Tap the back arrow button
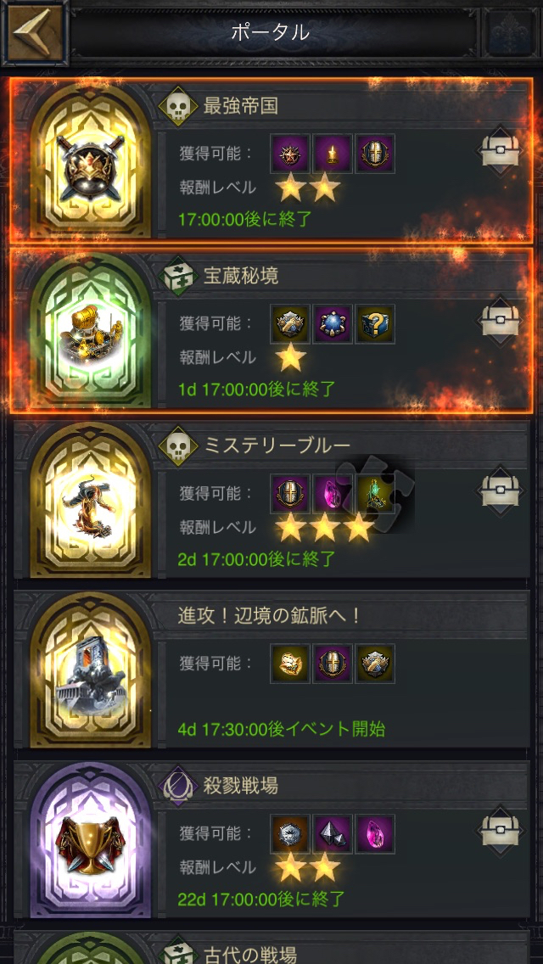The image size is (543, 964). point(35,32)
